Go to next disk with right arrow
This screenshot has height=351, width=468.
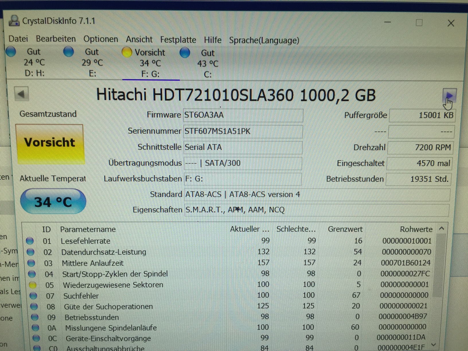(449, 96)
